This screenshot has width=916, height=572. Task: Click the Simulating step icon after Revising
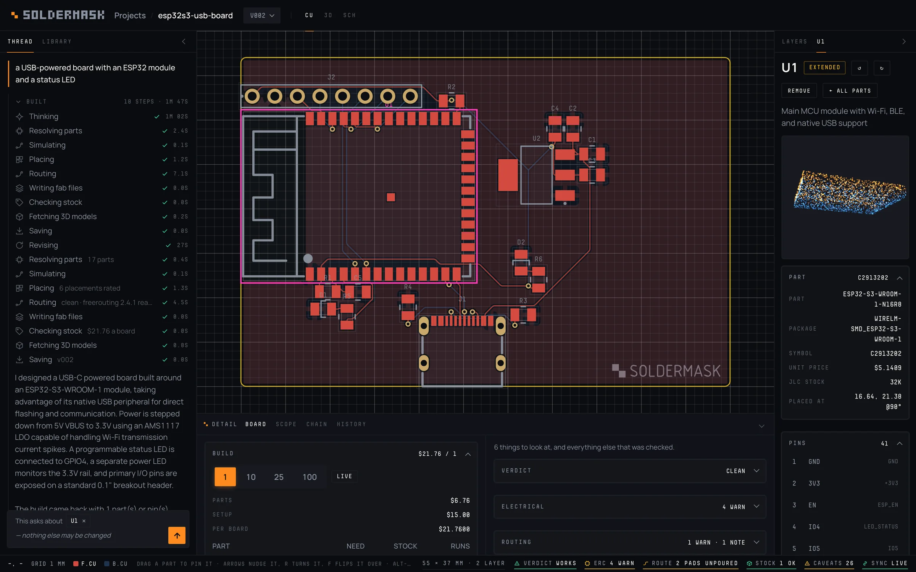pyautogui.click(x=19, y=274)
